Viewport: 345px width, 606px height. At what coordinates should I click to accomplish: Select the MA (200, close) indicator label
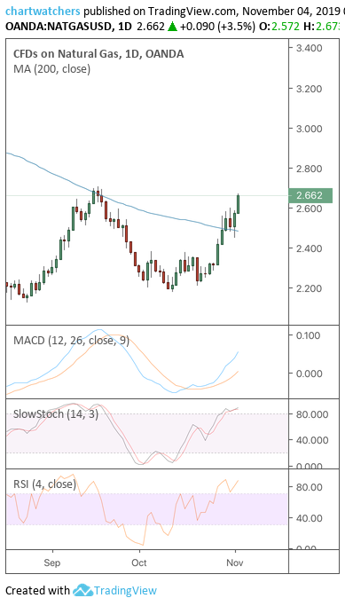[x=52, y=69]
